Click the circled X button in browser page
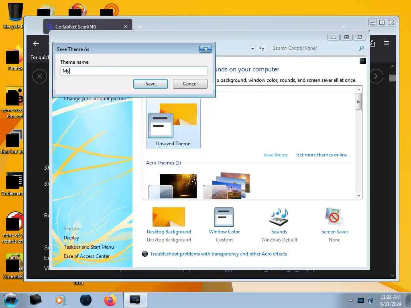Screen dimensions: 411x308 [40, 76]
